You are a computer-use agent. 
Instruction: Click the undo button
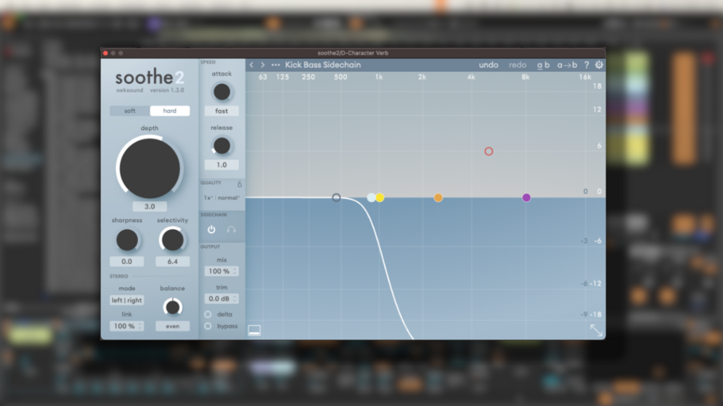tap(488, 65)
